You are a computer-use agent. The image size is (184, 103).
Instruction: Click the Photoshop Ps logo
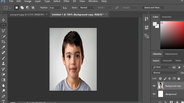(x=3, y=1)
